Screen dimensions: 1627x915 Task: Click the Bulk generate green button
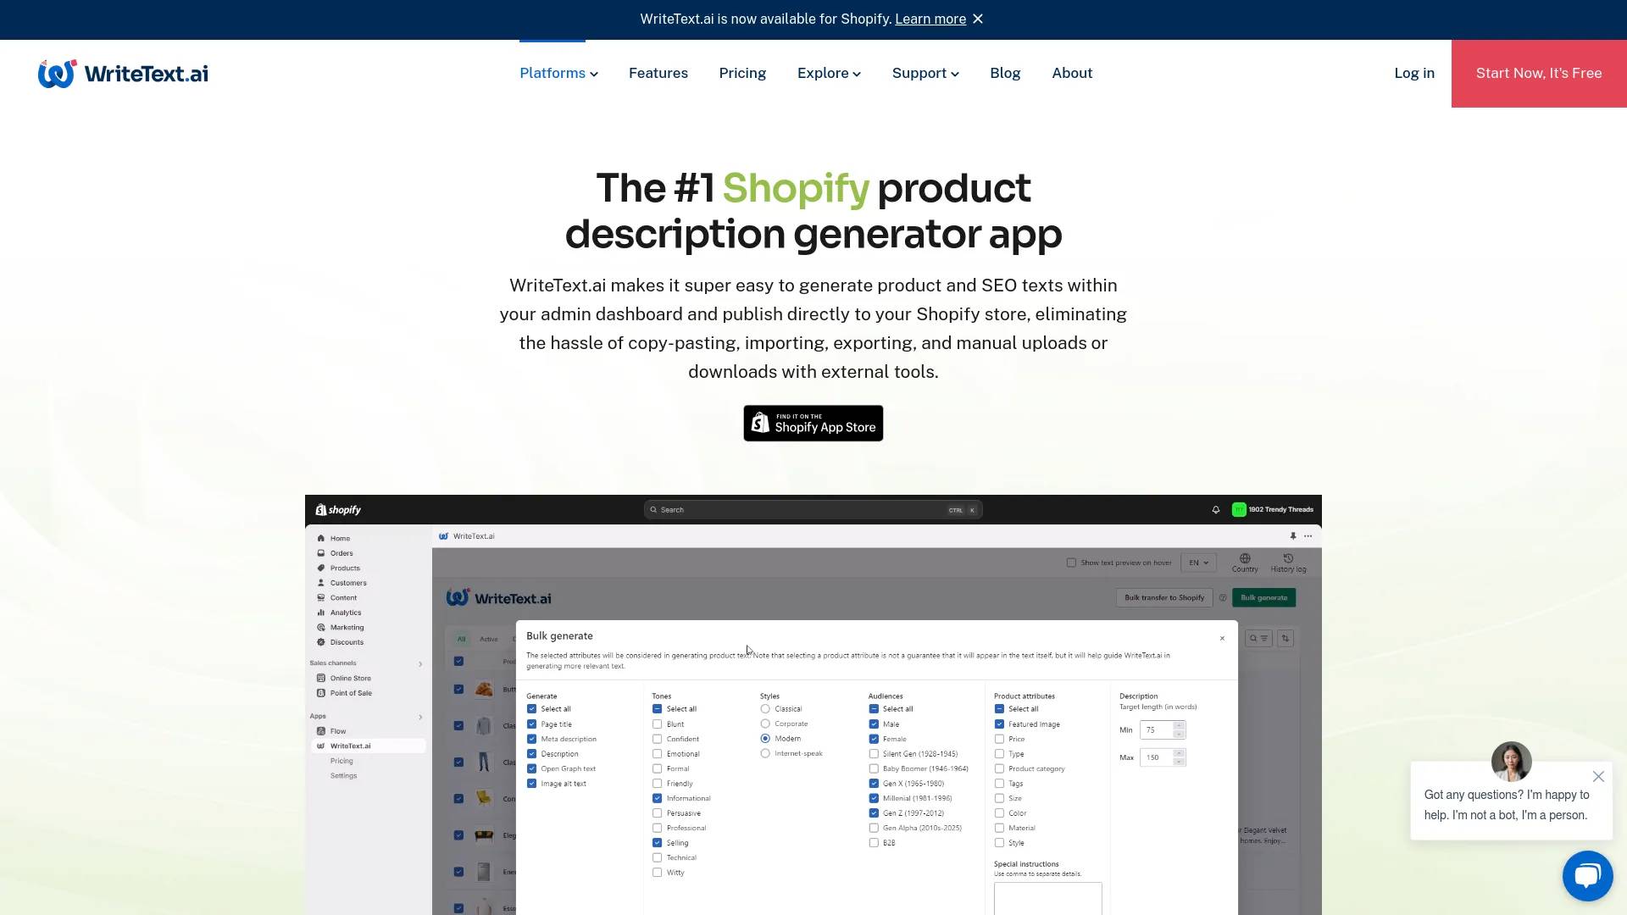[x=1263, y=597]
